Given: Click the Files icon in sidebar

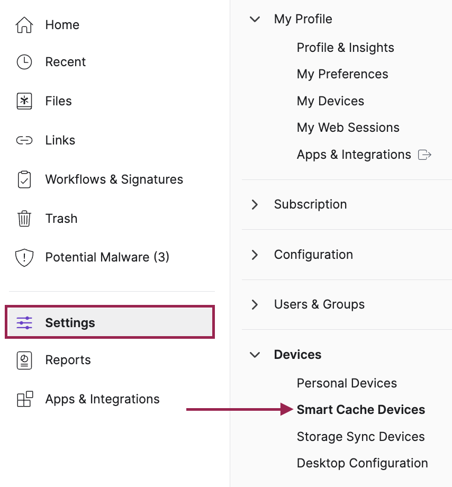Looking at the screenshot, I should tap(24, 101).
